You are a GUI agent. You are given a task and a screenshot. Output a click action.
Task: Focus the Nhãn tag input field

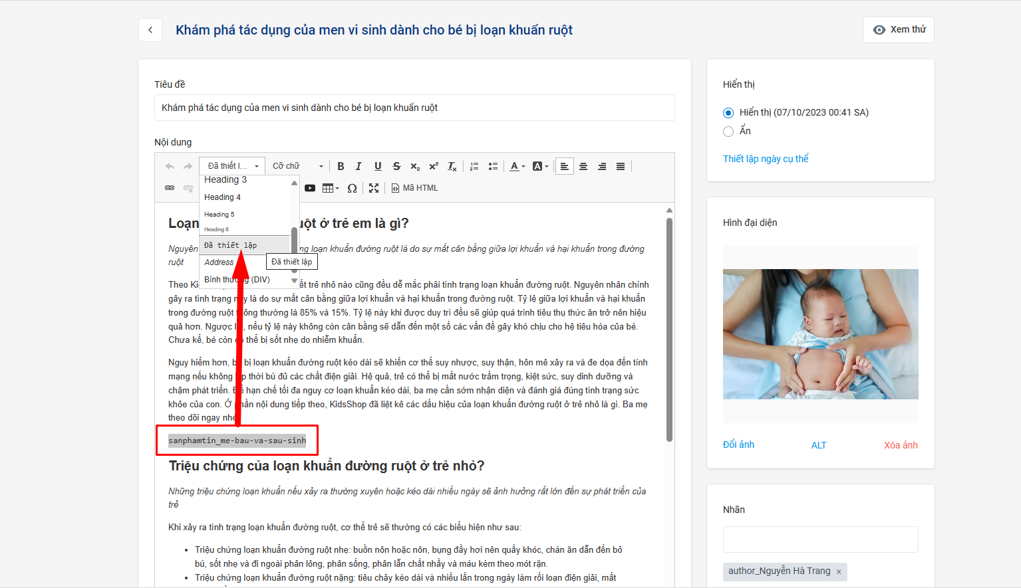point(821,539)
